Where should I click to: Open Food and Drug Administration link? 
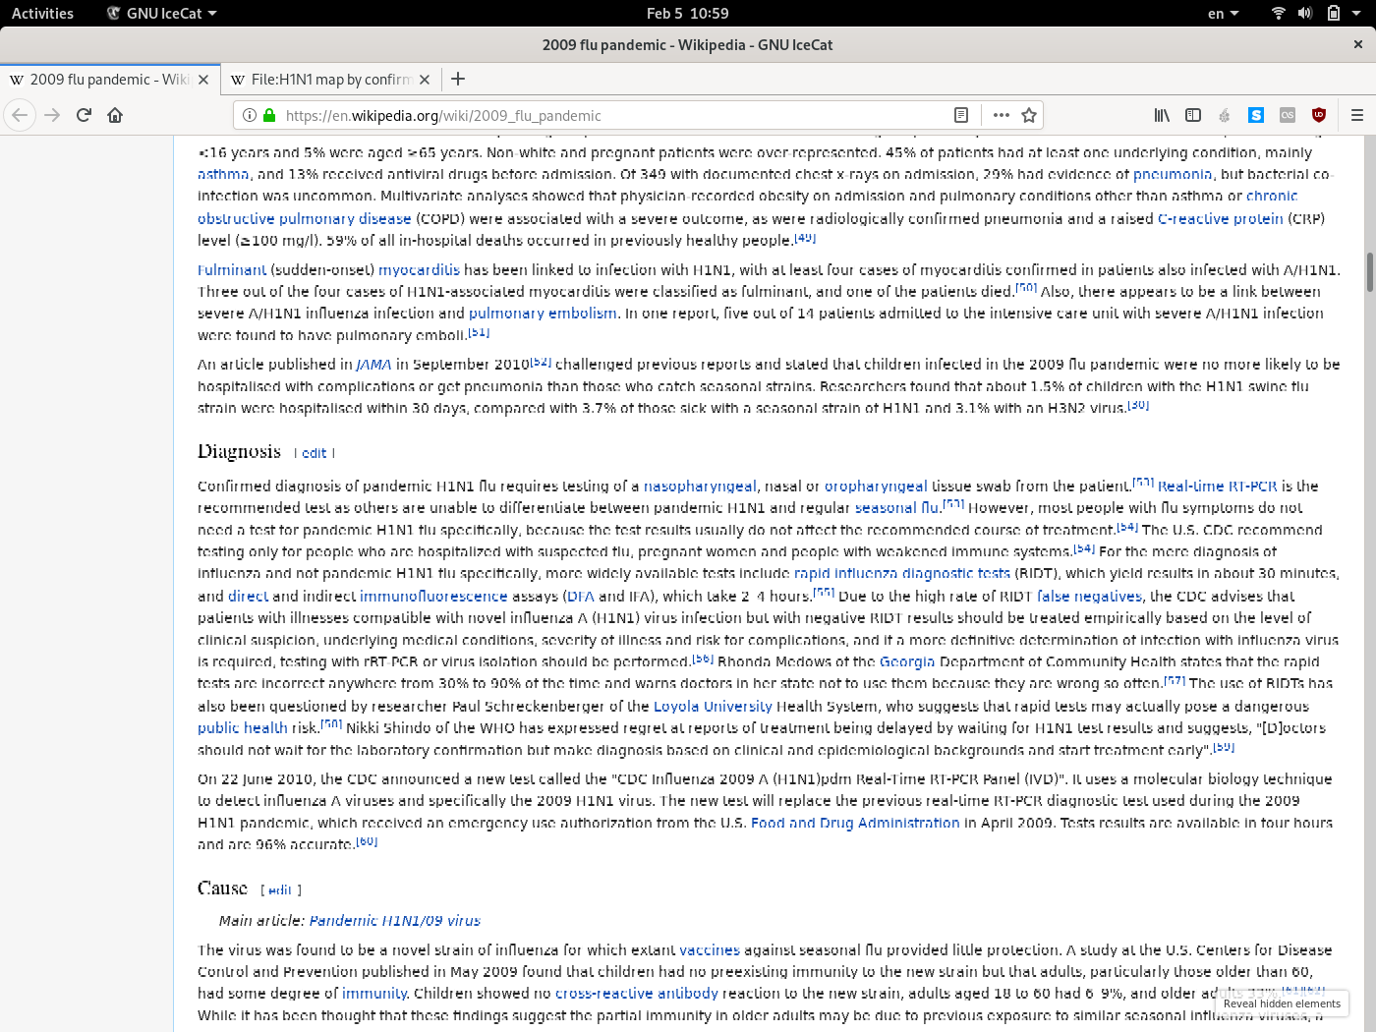[855, 823]
